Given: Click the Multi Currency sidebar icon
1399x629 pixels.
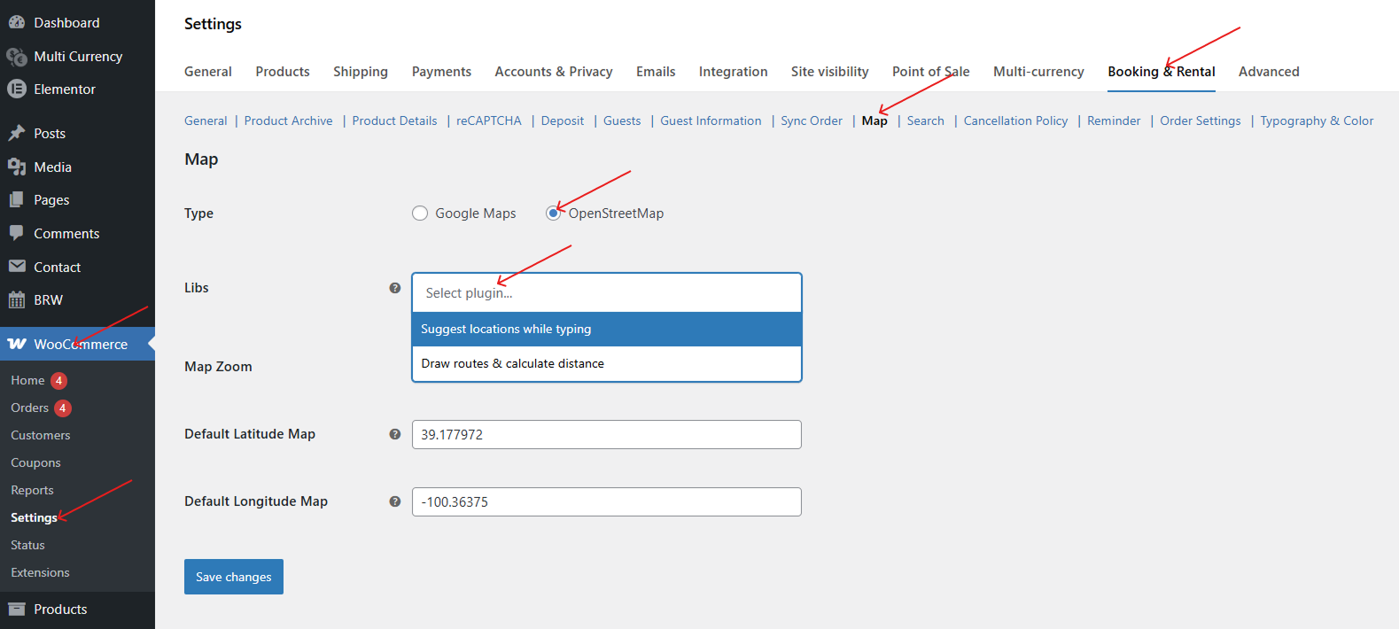Looking at the screenshot, I should (x=17, y=57).
